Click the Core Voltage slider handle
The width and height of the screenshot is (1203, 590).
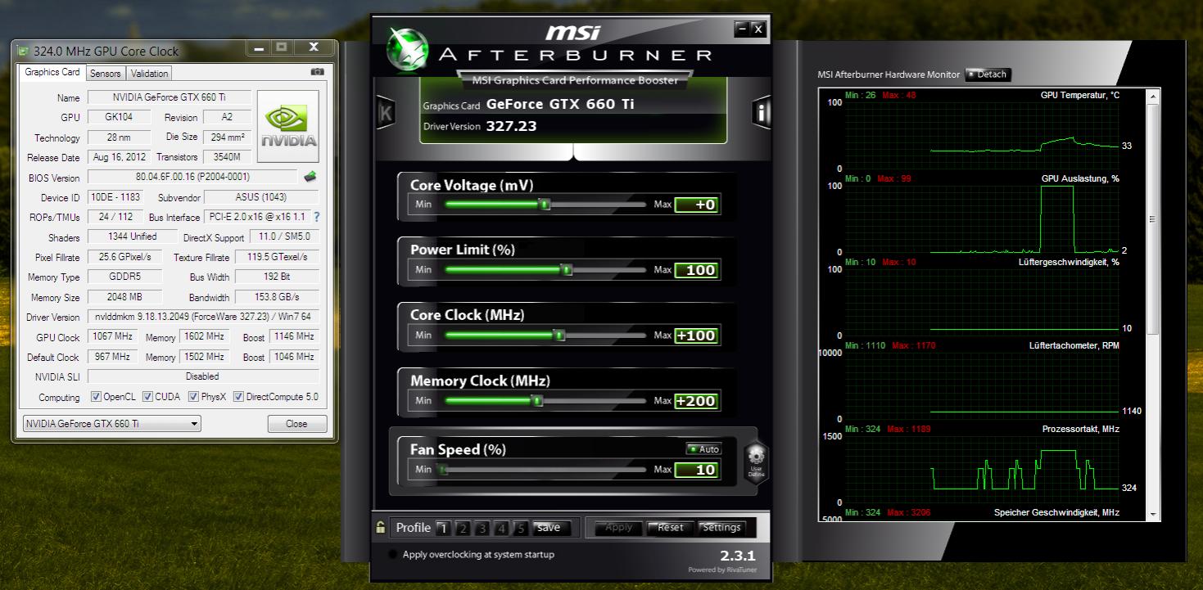coord(545,204)
